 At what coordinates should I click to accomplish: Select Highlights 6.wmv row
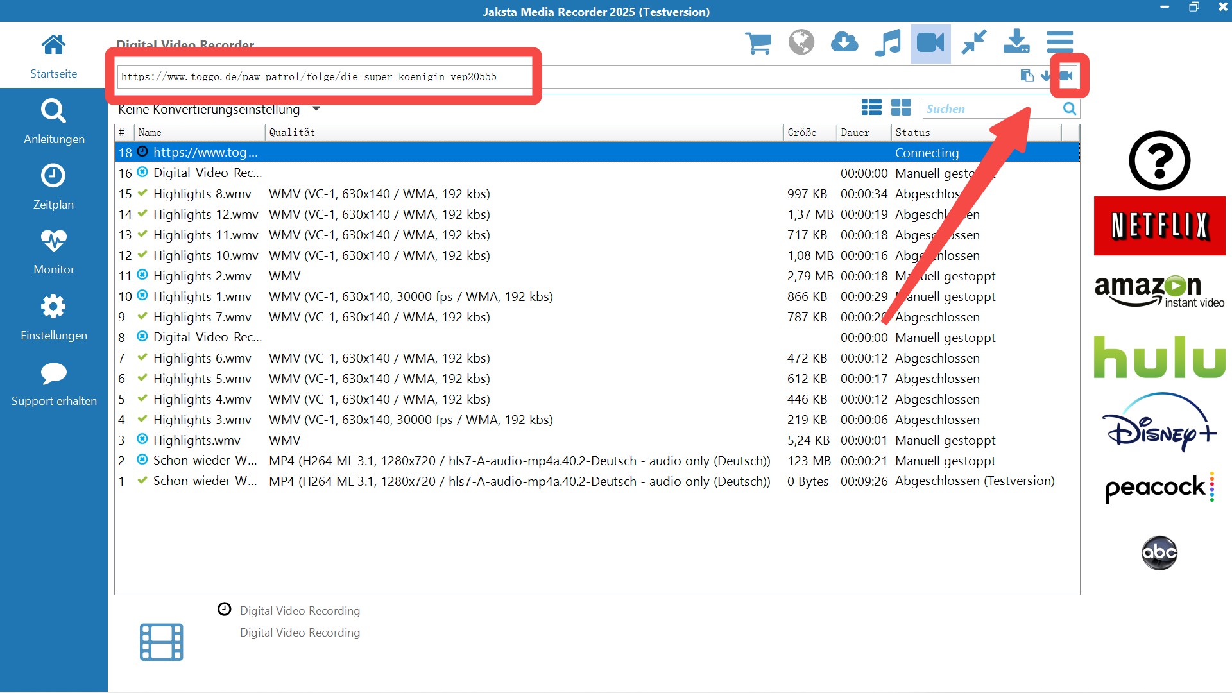pos(597,358)
